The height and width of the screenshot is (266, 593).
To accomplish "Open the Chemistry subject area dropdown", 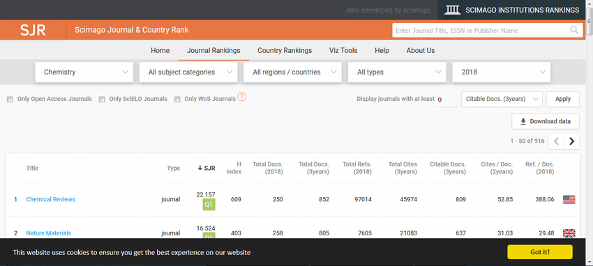I will click(84, 72).
